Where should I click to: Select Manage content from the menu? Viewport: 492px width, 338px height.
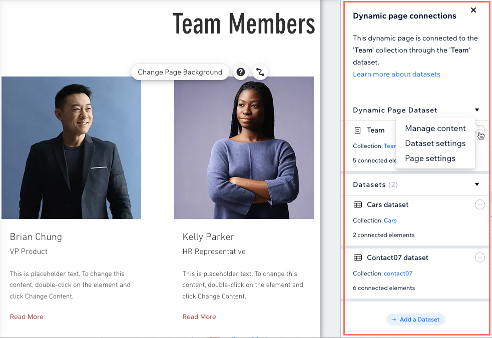(435, 128)
